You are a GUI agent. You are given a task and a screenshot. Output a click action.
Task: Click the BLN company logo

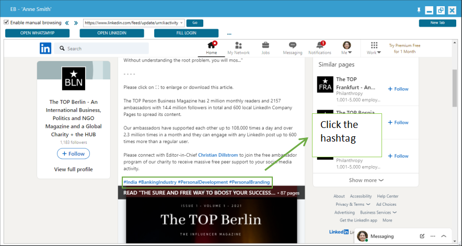coord(74,78)
